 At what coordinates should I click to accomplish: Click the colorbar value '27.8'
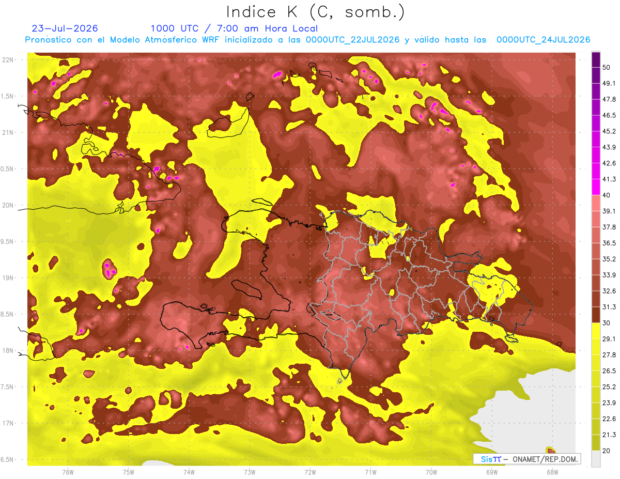(x=609, y=356)
